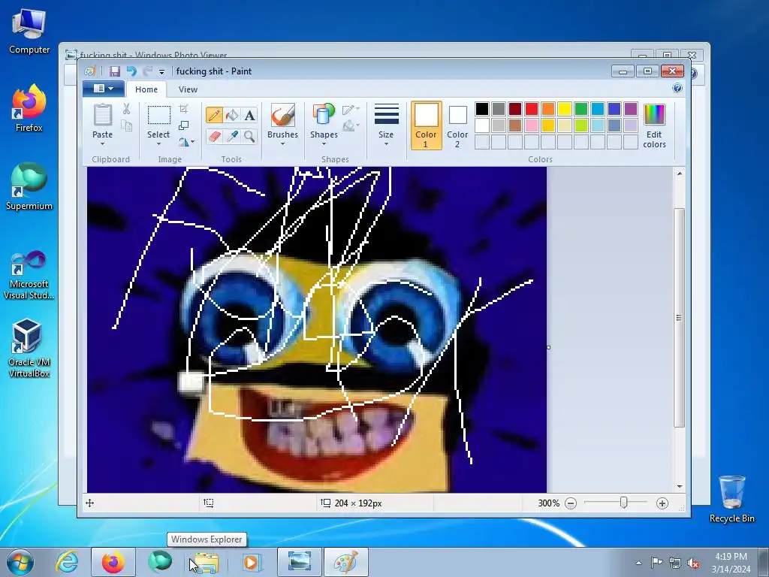Click the Undo arrow in quick access toolbar
Image resolution: width=769 pixels, height=577 pixels.
coord(131,71)
